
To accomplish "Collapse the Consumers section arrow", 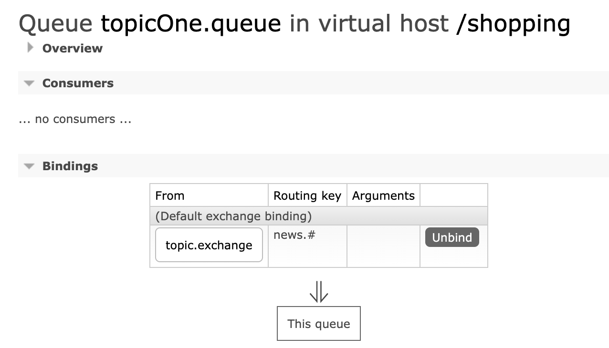I will [x=30, y=83].
